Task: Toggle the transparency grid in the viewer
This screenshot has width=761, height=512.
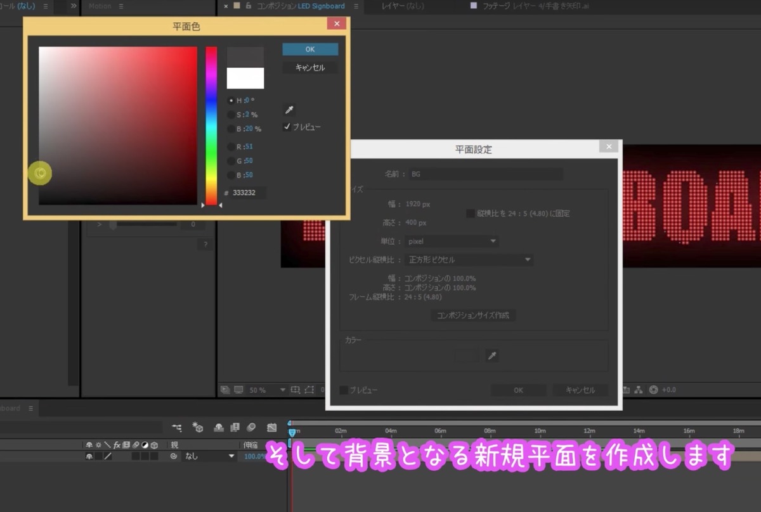Action: point(238,389)
